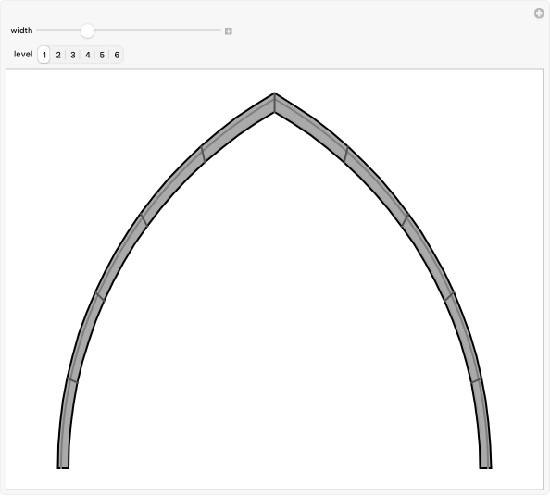
Task: Pick level 6
Action: [x=117, y=55]
